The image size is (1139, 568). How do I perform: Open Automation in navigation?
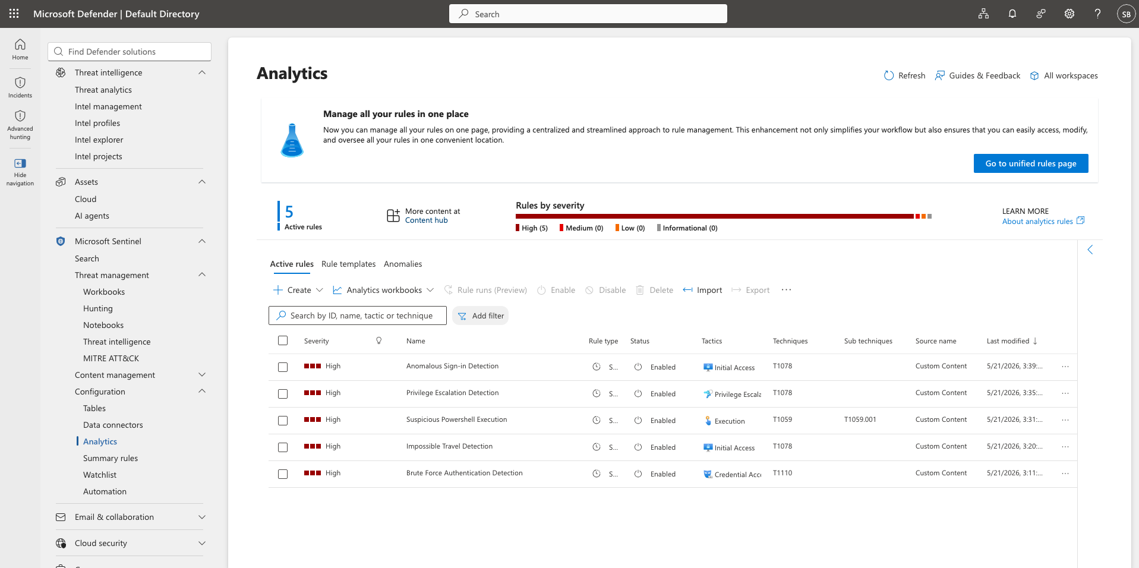pos(105,491)
